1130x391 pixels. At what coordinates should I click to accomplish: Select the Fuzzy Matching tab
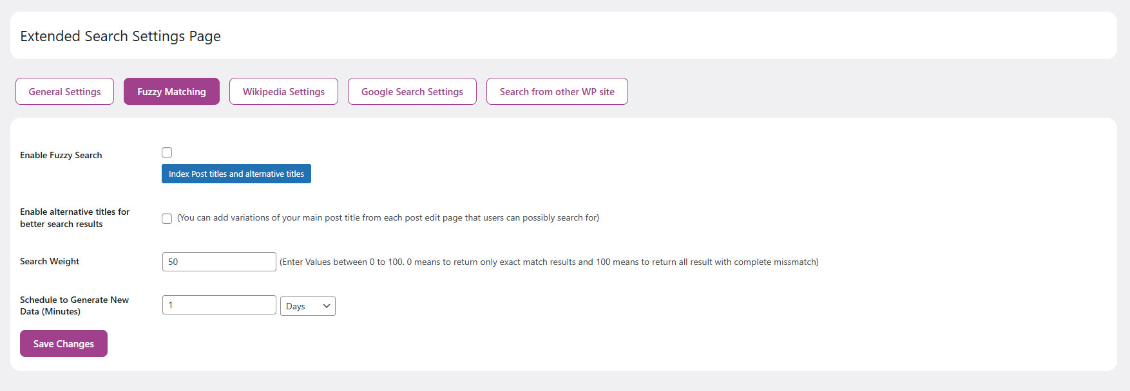point(171,91)
